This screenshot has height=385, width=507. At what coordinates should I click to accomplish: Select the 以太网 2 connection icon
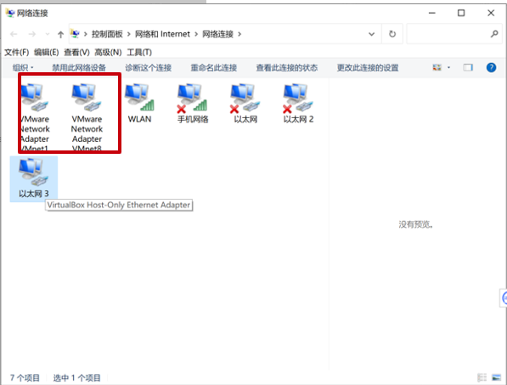coord(298,98)
